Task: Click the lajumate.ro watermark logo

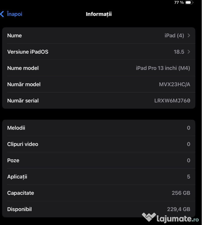Action: click(170, 218)
